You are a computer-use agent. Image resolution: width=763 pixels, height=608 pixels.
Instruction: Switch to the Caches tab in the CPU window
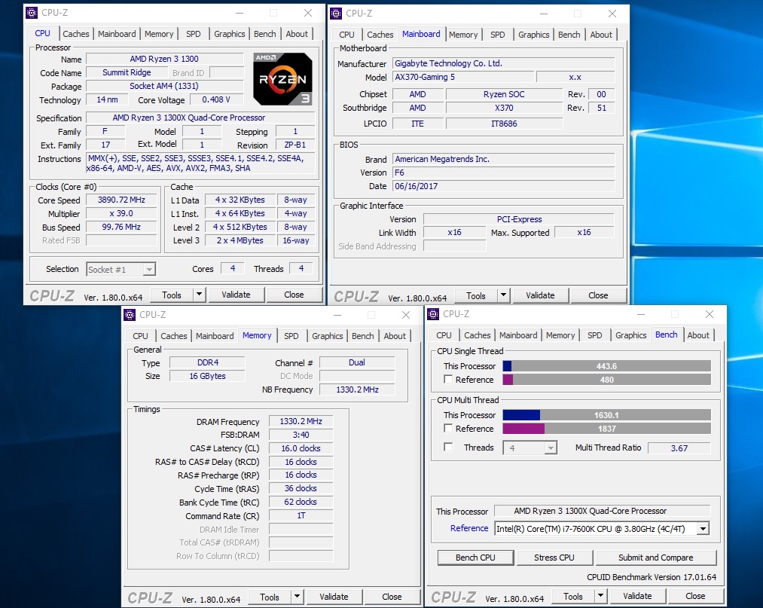(x=76, y=34)
